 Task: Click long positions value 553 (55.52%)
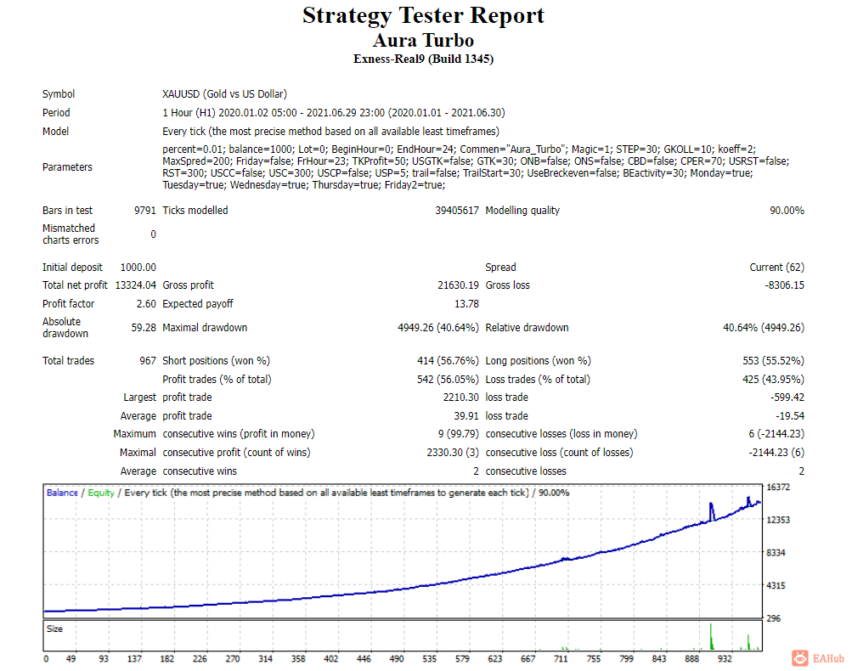click(x=773, y=361)
